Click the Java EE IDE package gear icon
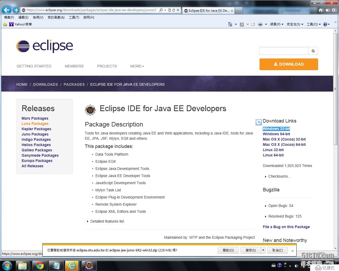Screen dimensions: 339x271 (90, 110)
